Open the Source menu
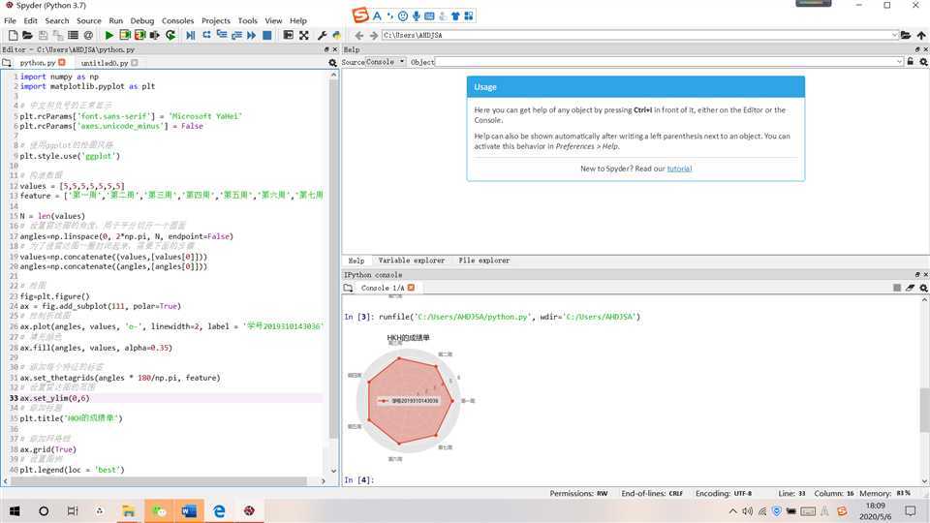 tap(89, 20)
